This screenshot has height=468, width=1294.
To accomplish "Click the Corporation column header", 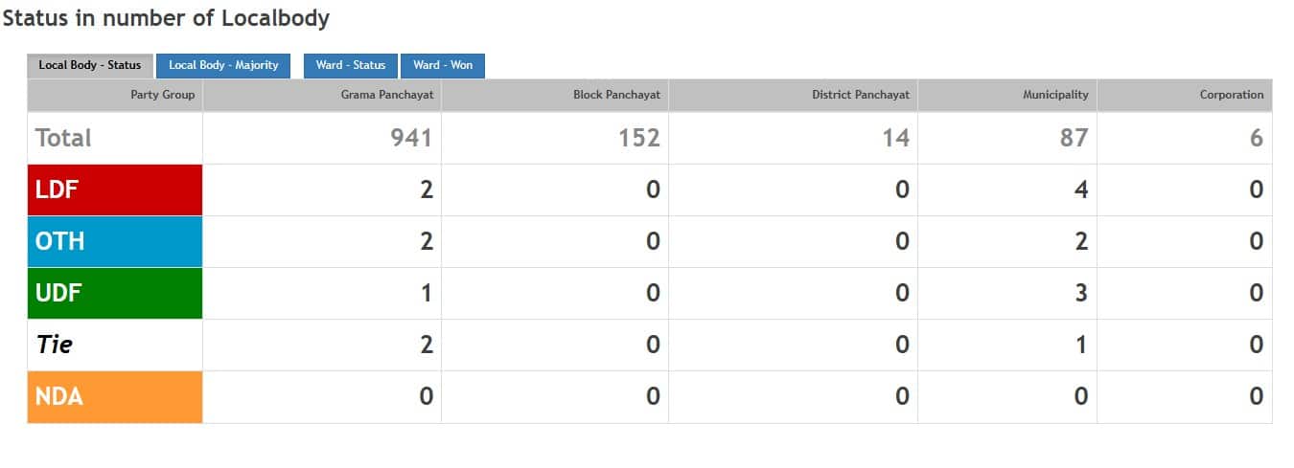I will (x=1231, y=95).
